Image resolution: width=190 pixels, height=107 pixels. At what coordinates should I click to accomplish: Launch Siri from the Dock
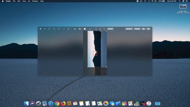click(32, 103)
